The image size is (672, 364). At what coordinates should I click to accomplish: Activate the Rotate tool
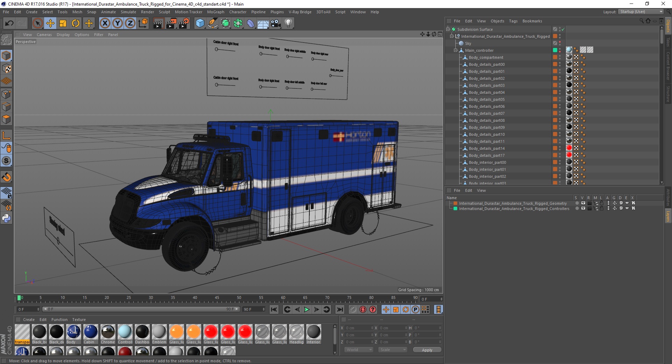[76, 23]
